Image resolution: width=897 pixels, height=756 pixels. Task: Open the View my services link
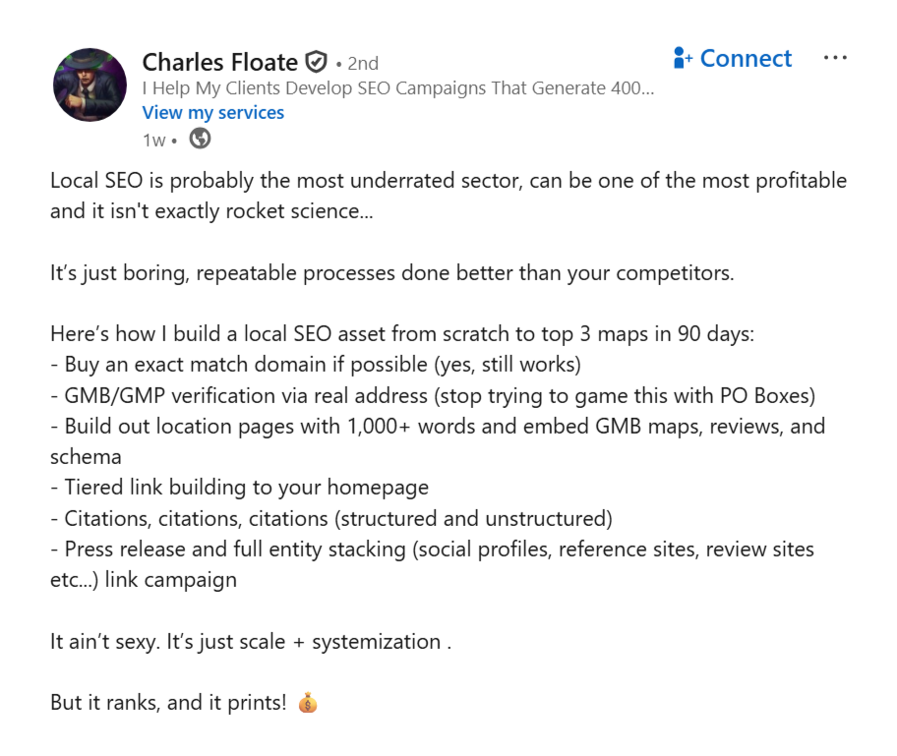(x=212, y=112)
